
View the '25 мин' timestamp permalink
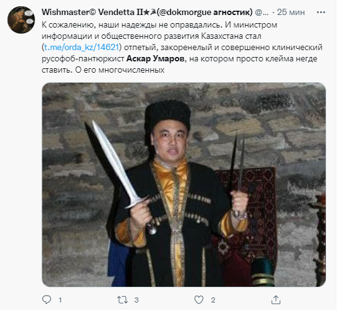pos(291,13)
